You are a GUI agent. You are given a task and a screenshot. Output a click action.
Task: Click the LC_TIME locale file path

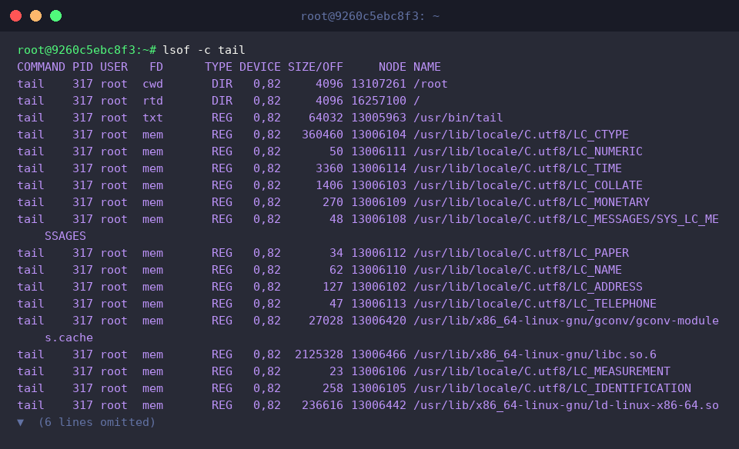point(517,168)
